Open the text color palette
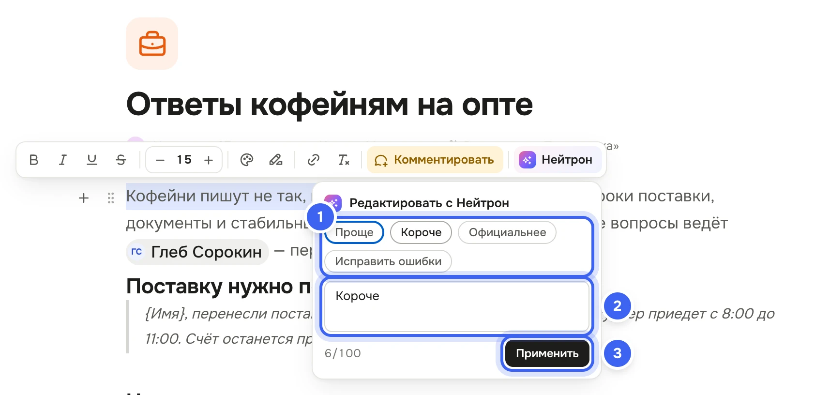Screen dimensions: 815x395 [x=247, y=160]
